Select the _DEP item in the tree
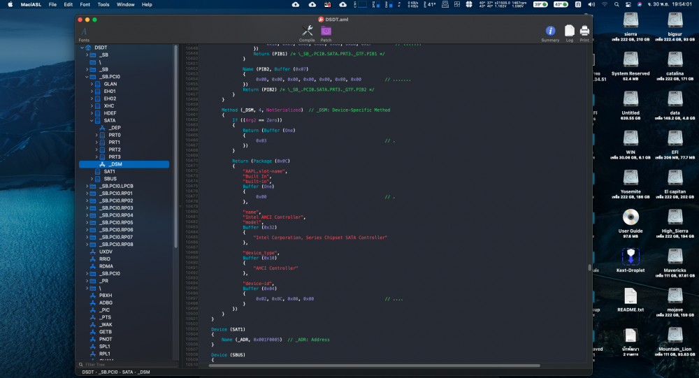 pos(115,127)
